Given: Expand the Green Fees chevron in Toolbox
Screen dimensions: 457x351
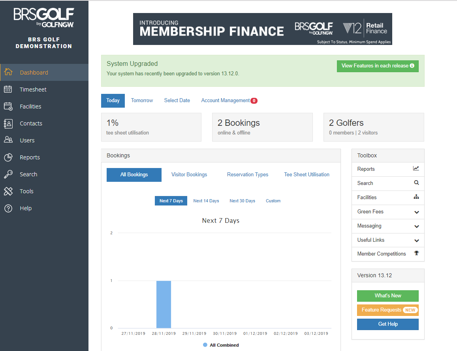Looking at the screenshot, I should click(x=416, y=212).
